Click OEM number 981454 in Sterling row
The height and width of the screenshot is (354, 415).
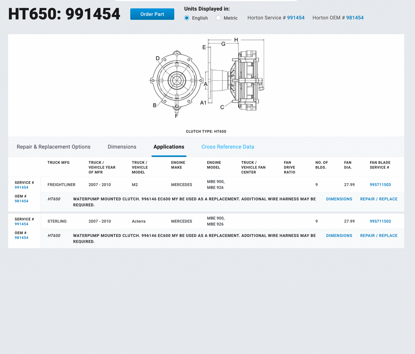click(22, 238)
